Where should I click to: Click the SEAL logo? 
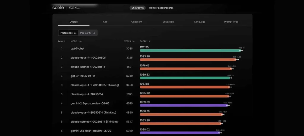(x=75, y=8)
